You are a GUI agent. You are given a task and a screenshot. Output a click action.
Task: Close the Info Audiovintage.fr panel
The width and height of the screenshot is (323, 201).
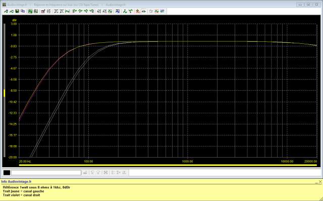[320, 182]
